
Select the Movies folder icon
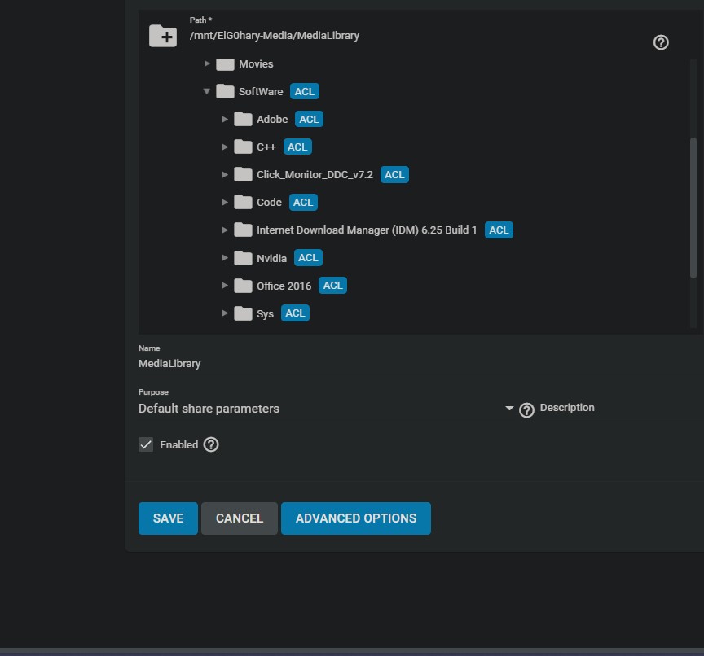coord(225,64)
